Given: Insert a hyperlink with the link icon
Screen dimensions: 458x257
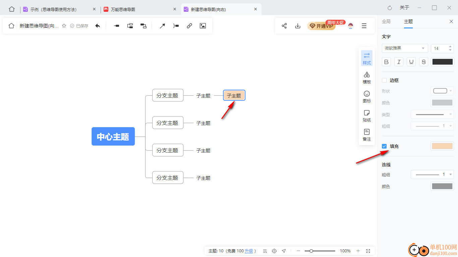Looking at the screenshot, I should point(189,26).
